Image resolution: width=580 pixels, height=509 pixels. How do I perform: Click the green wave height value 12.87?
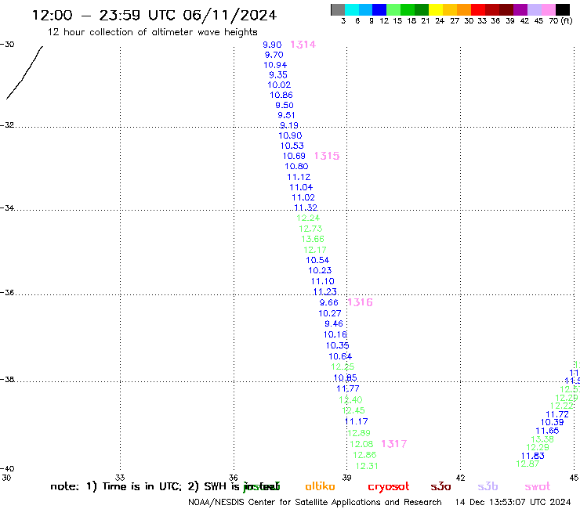point(527,464)
